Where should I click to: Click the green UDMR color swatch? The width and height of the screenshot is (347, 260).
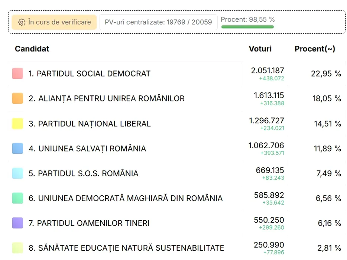(17, 198)
